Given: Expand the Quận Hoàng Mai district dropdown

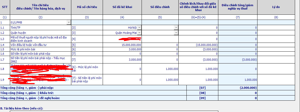Looking at the screenshot, I should (x=139, y=33).
